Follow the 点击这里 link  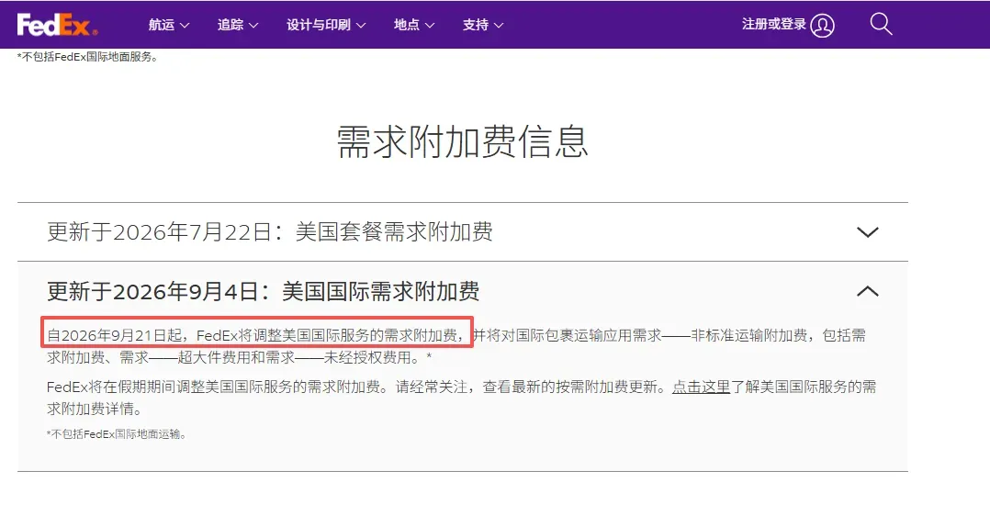point(701,387)
